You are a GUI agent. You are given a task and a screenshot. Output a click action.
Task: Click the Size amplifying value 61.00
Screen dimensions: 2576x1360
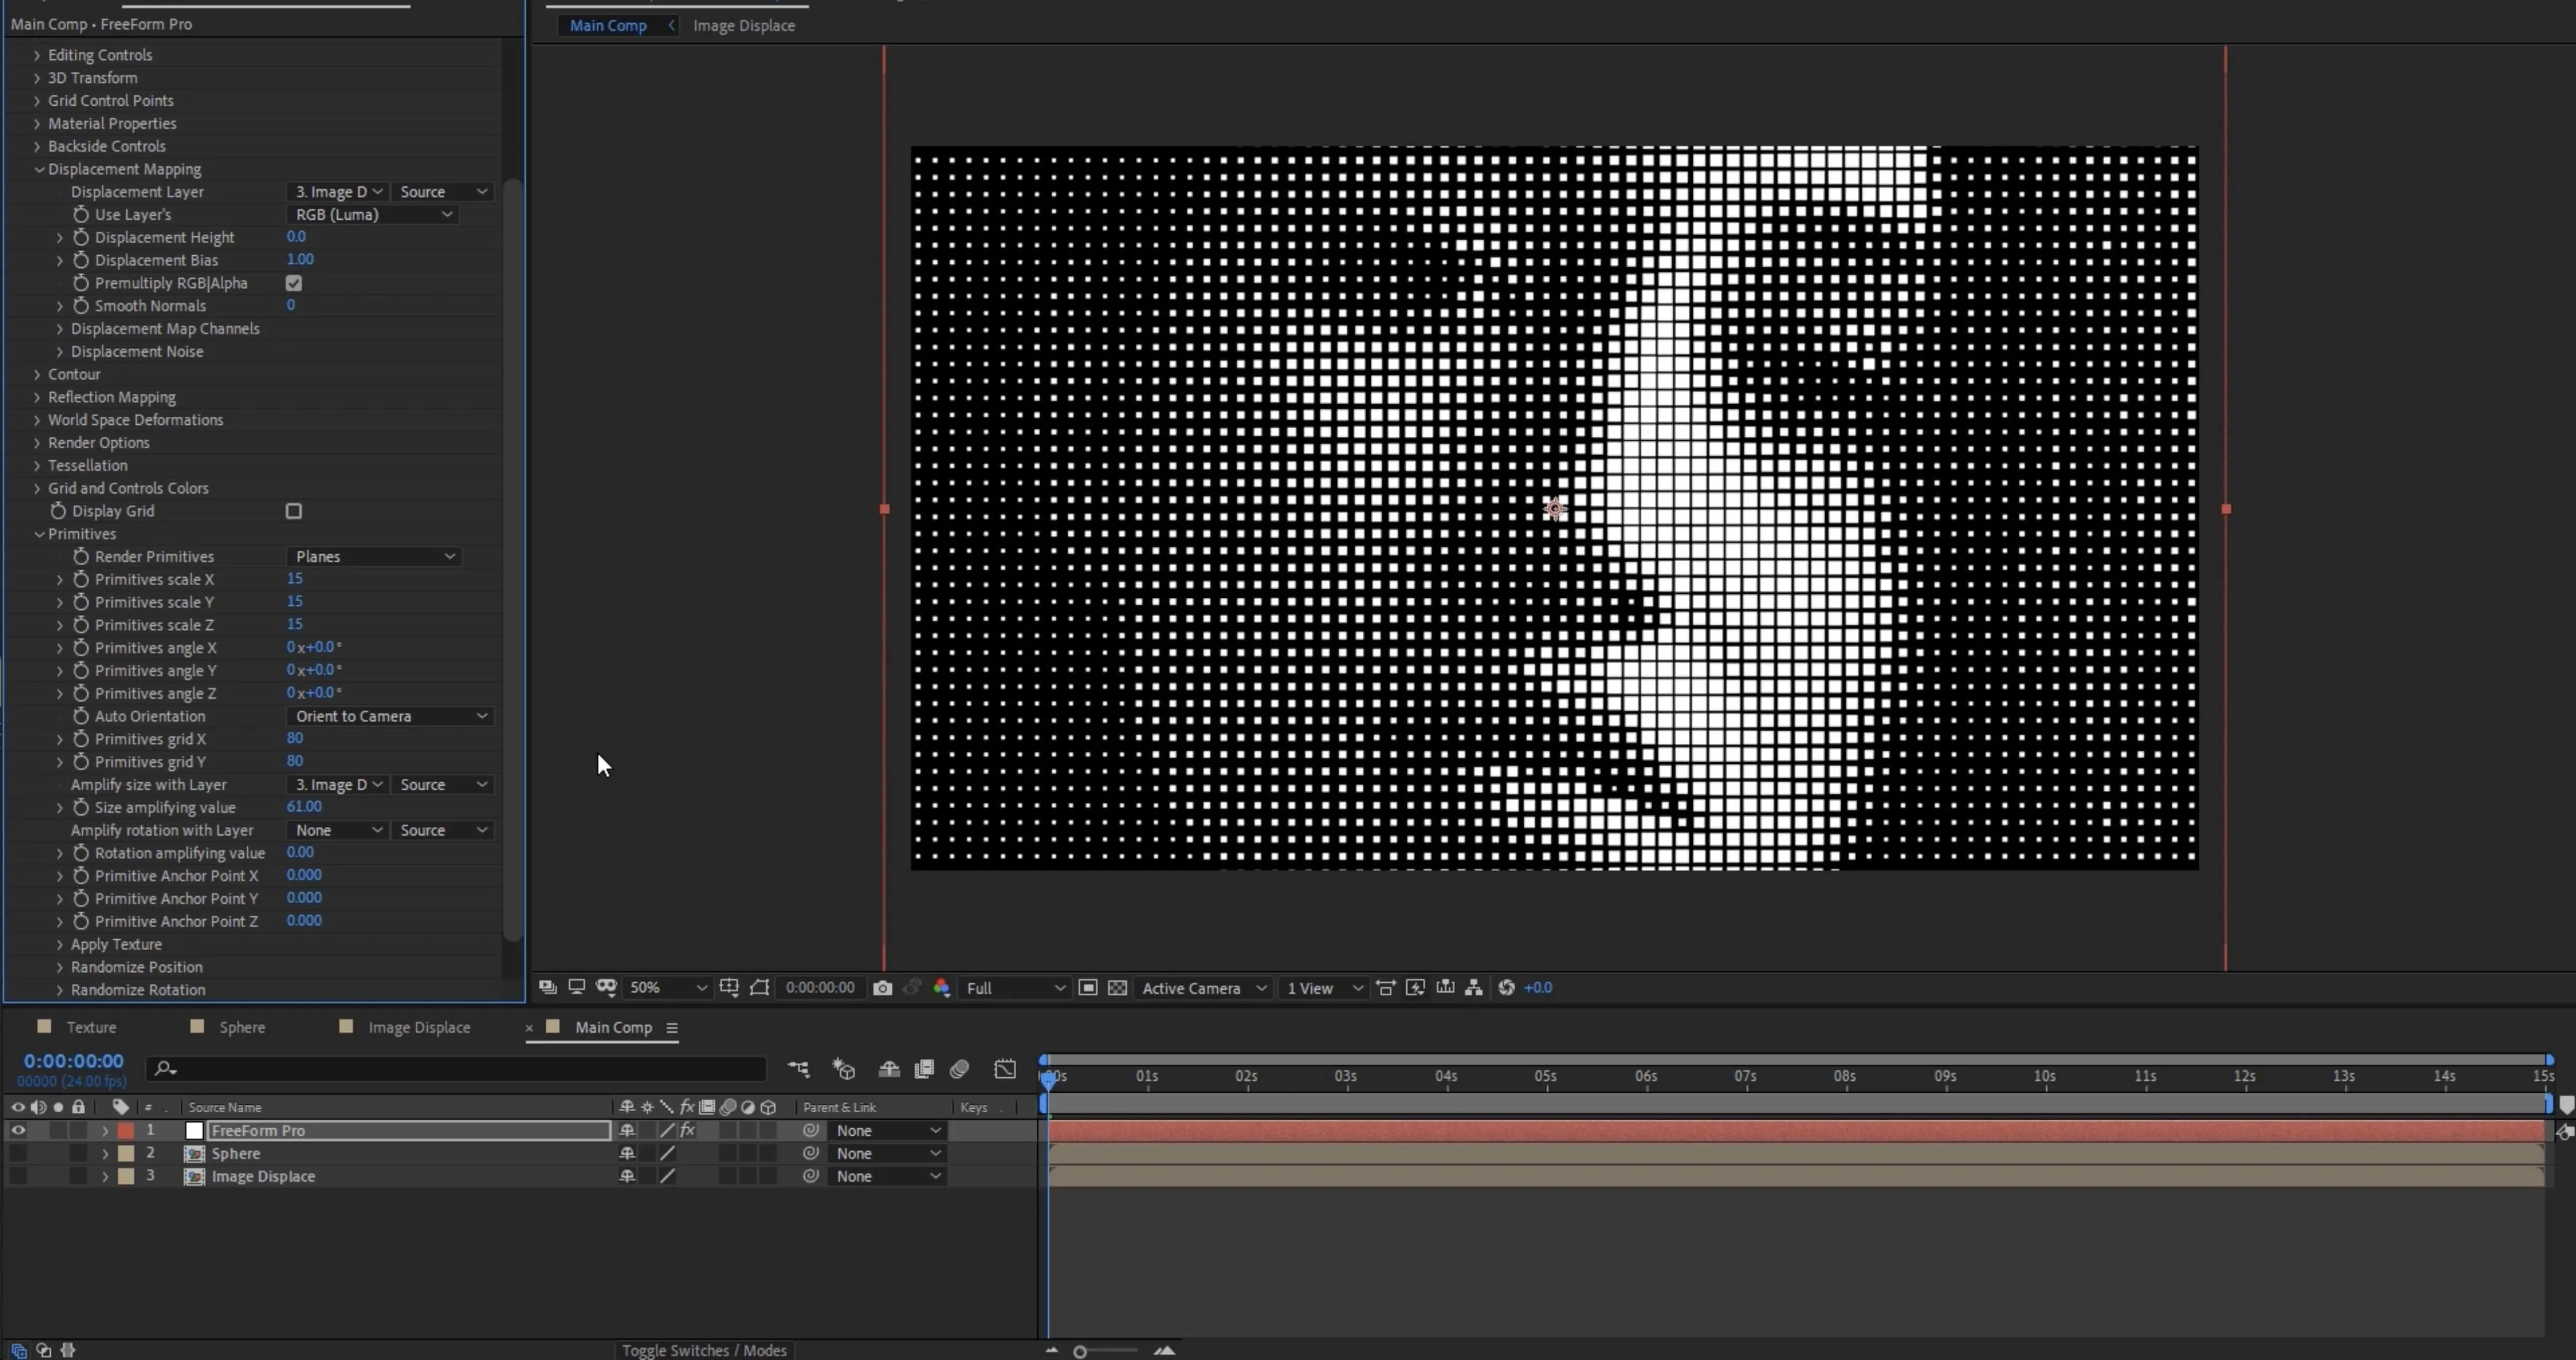(x=304, y=807)
